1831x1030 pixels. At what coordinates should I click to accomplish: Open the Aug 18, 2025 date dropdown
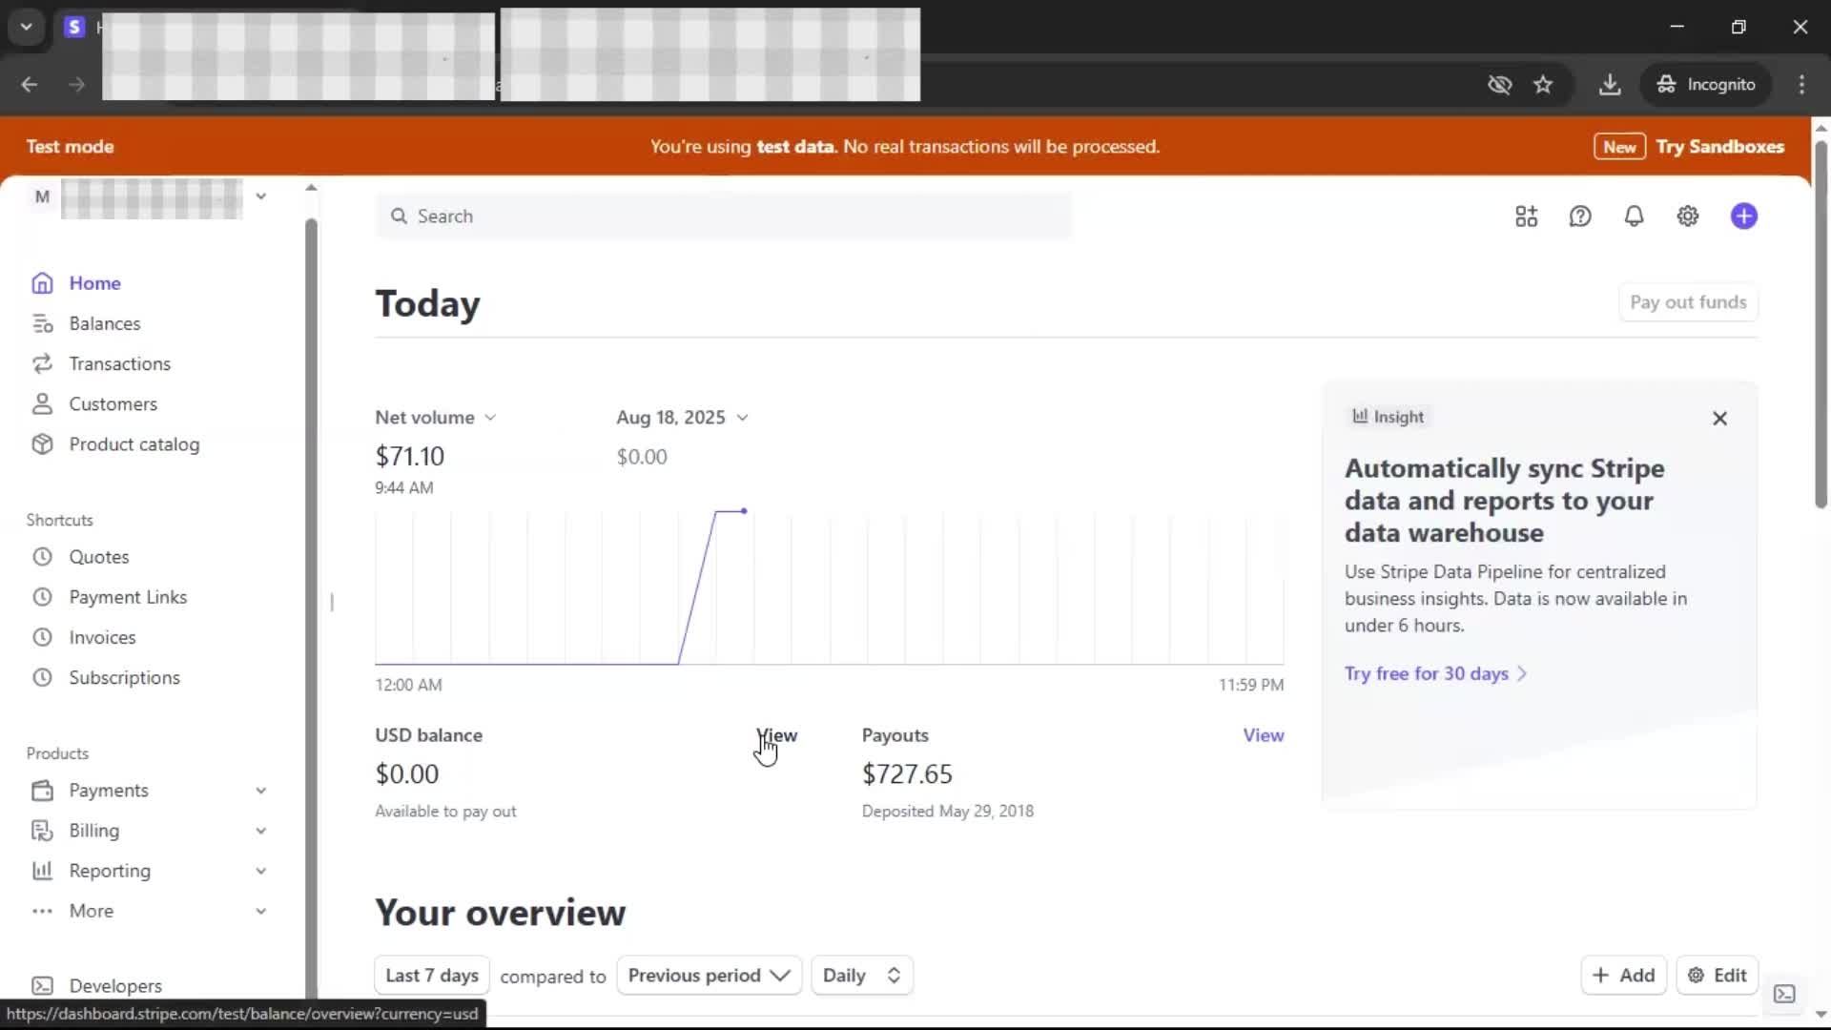click(x=682, y=418)
